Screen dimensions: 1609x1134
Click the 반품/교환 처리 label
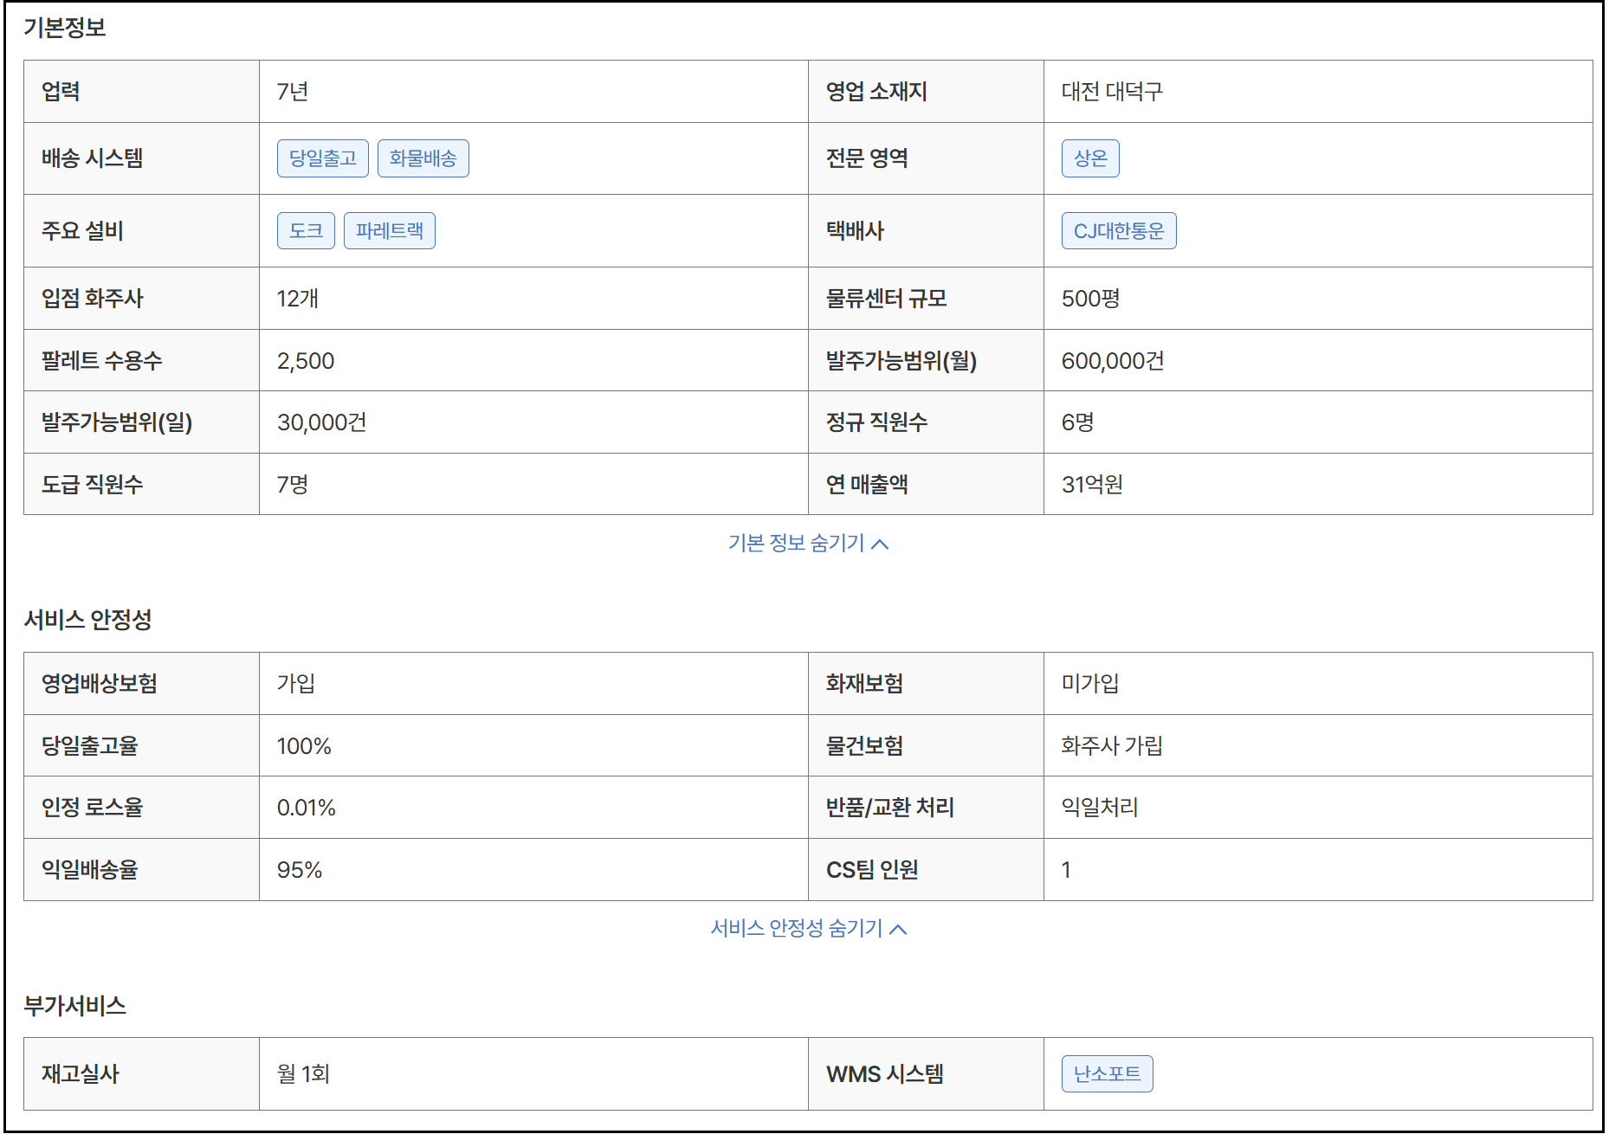(x=890, y=808)
